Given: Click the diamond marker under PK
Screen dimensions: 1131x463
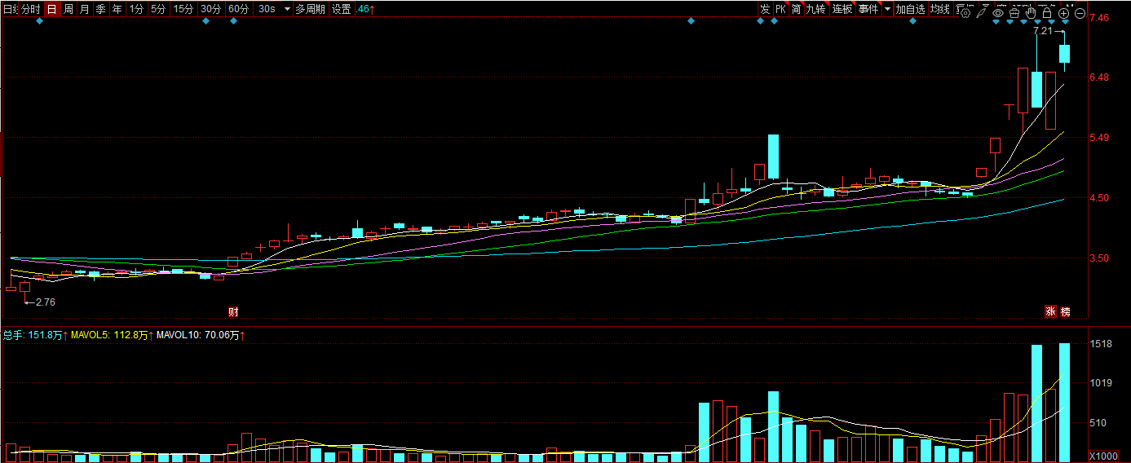Looking at the screenshot, I should (x=775, y=21).
